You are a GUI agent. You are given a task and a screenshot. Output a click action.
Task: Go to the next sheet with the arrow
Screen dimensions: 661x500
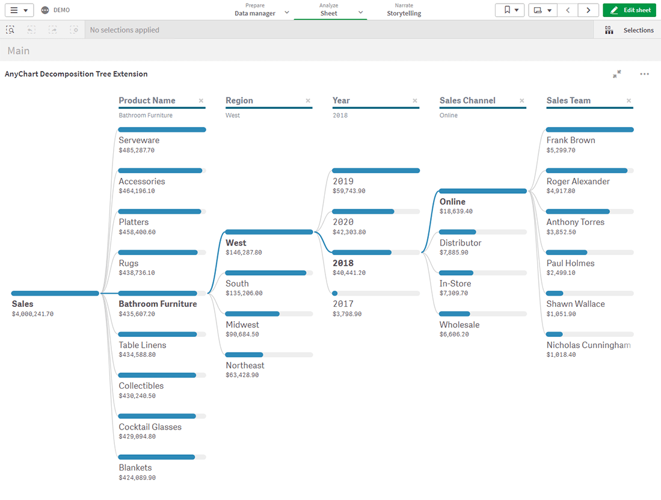click(588, 10)
